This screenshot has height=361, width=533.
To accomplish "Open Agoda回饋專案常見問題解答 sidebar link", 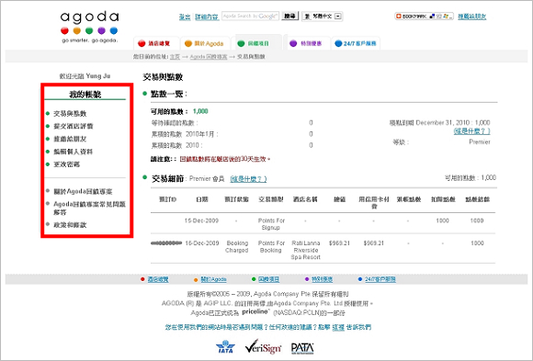I will point(89,208).
